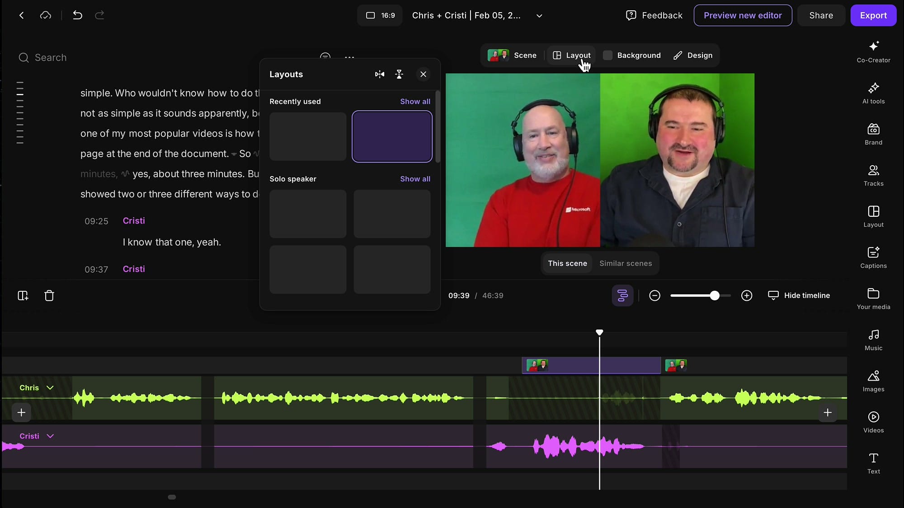The width and height of the screenshot is (904, 508).
Task: Switch to Similar scenes view
Action: point(625,263)
